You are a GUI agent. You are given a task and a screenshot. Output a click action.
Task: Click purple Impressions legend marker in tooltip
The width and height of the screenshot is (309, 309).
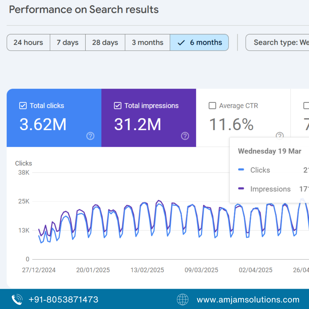click(x=241, y=189)
